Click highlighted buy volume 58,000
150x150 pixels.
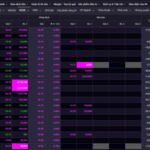tap(20, 146)
